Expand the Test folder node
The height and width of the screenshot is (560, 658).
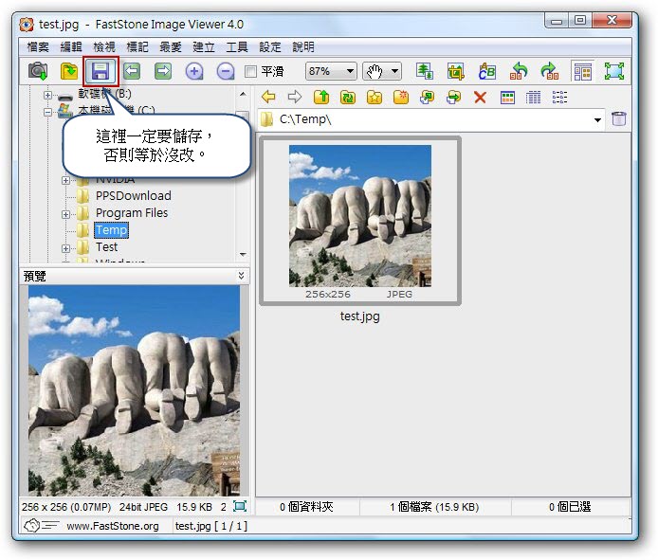pos(65,248)
